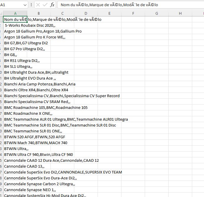Select the Argon 18 Gallium Pro,Argon 18 row

pos(15,31)
